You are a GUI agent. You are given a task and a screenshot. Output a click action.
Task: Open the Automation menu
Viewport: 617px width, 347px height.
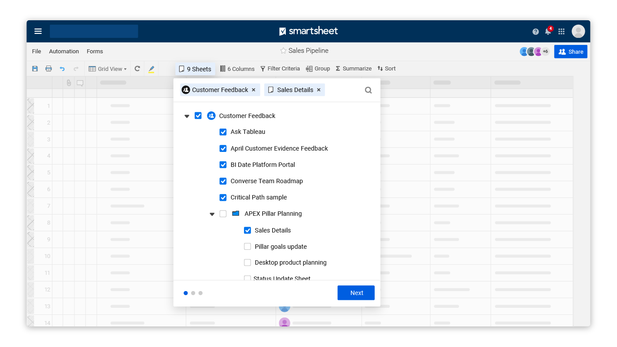[x=64, y=52]
